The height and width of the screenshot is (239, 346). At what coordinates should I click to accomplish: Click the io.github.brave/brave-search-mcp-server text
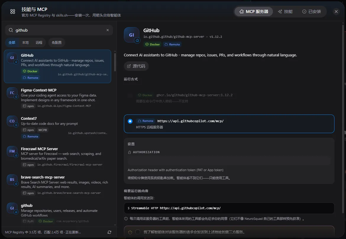click(69, 193)
